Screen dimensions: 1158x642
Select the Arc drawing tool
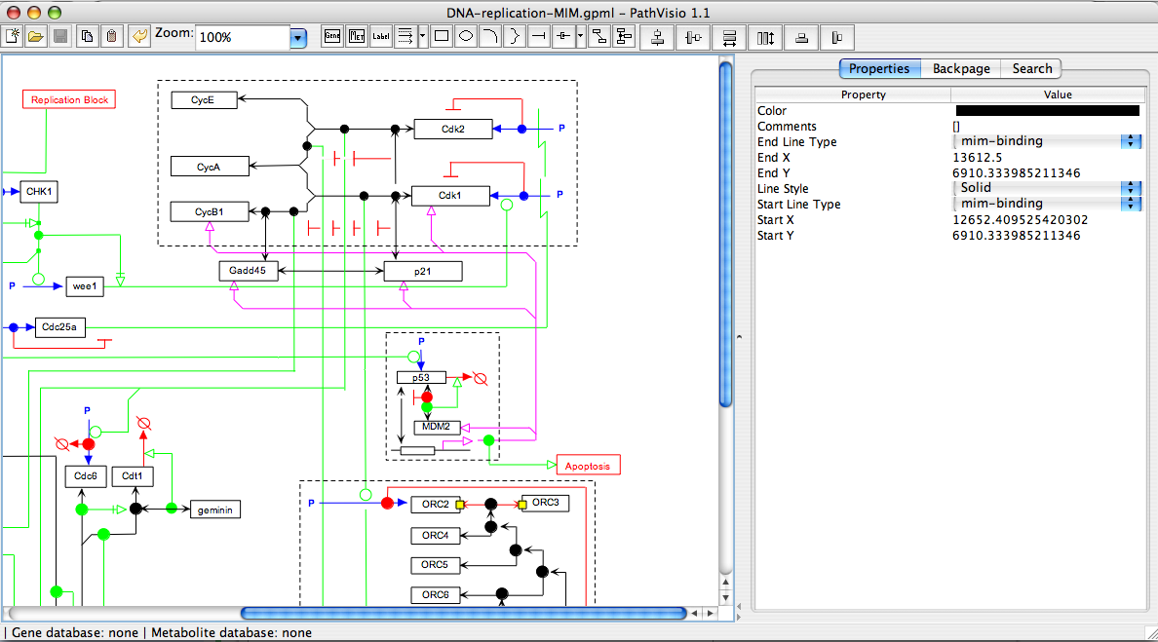(490, 36)
